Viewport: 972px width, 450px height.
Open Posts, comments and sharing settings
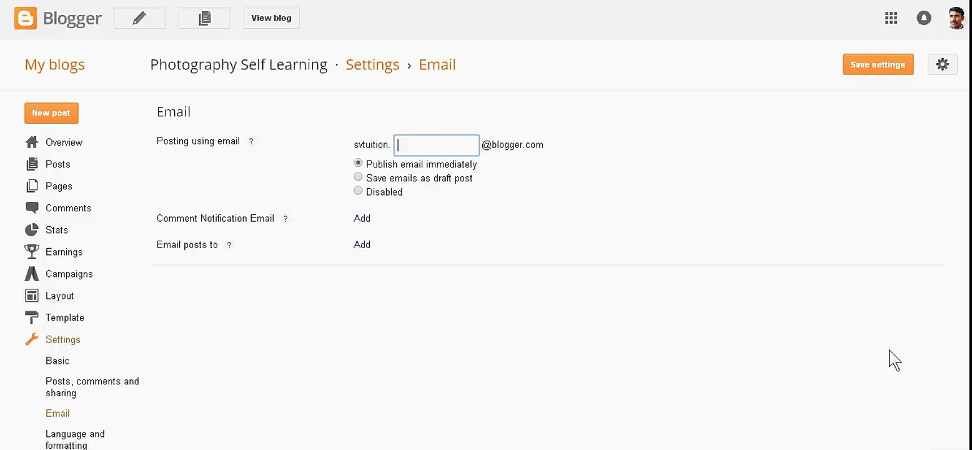92,387
